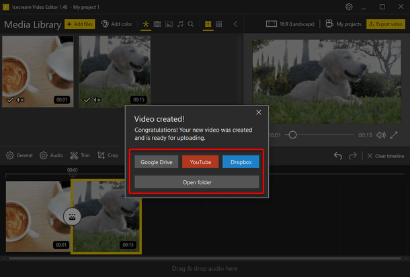Select the coffee clip in media library
This screenshot has height=277, width=410.
click(38, 71)
